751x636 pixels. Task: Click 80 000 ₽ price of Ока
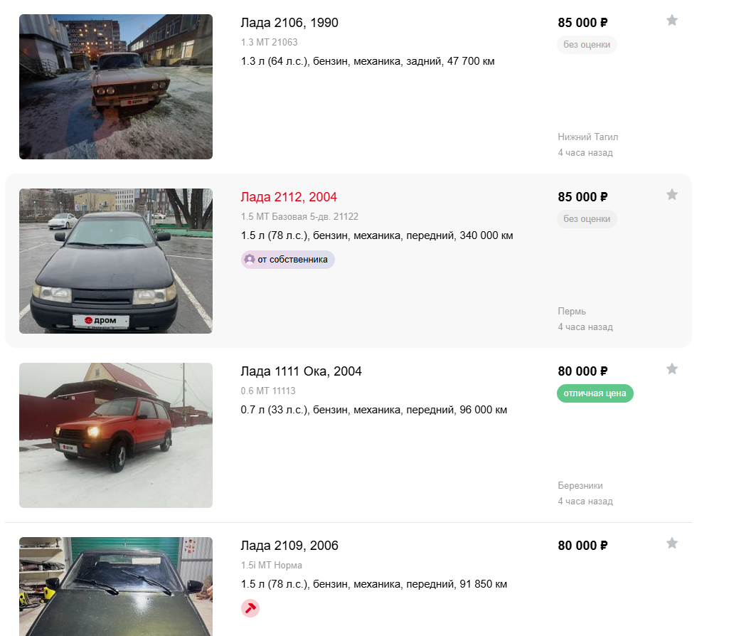click(582, 371)
